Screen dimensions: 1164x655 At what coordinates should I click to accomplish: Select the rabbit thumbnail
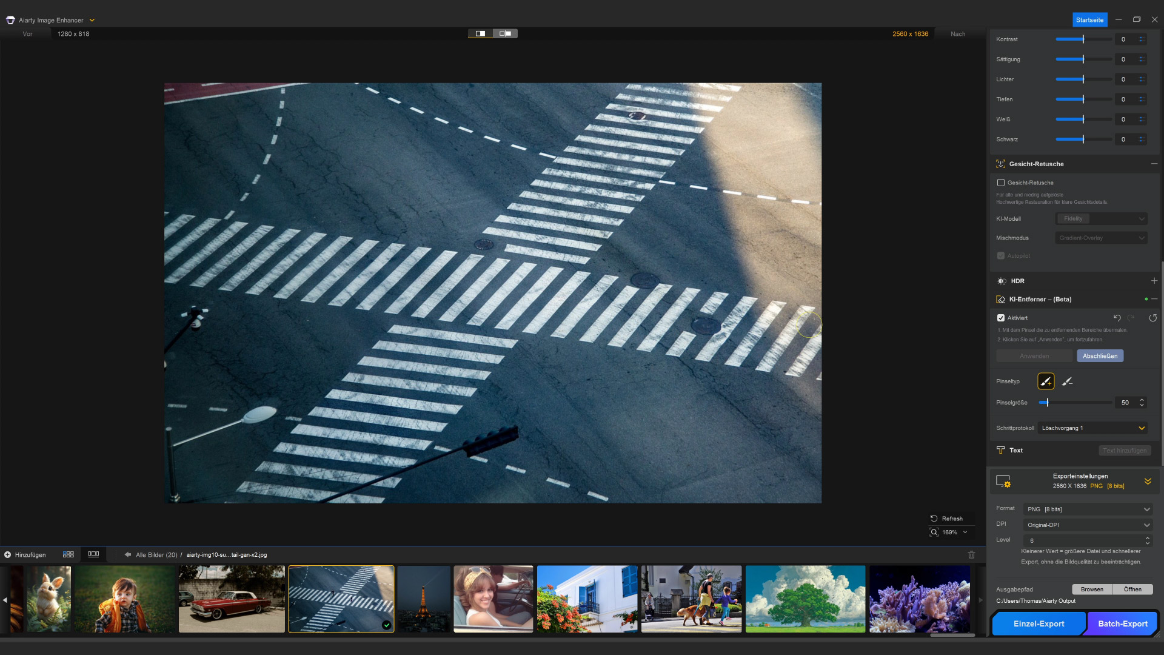point(48,599)
